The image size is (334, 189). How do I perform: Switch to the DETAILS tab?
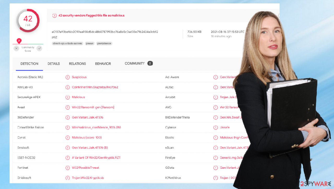pos(54,64)
